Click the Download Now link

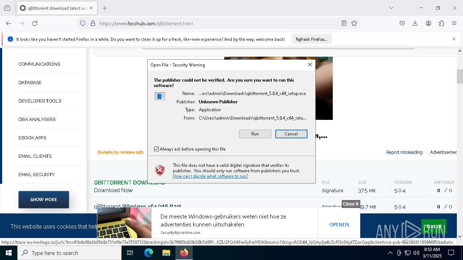(x=113, y=190)
